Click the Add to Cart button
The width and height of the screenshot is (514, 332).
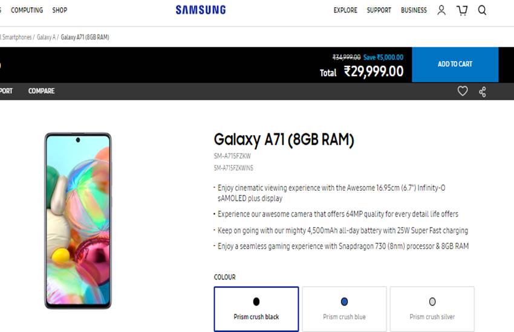(x=455, y=64)
